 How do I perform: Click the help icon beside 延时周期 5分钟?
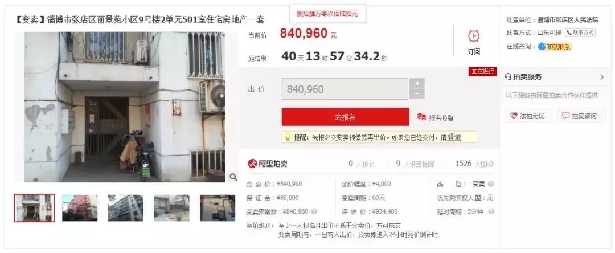pos(490,211)
